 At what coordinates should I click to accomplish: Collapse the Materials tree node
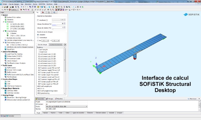3,22
